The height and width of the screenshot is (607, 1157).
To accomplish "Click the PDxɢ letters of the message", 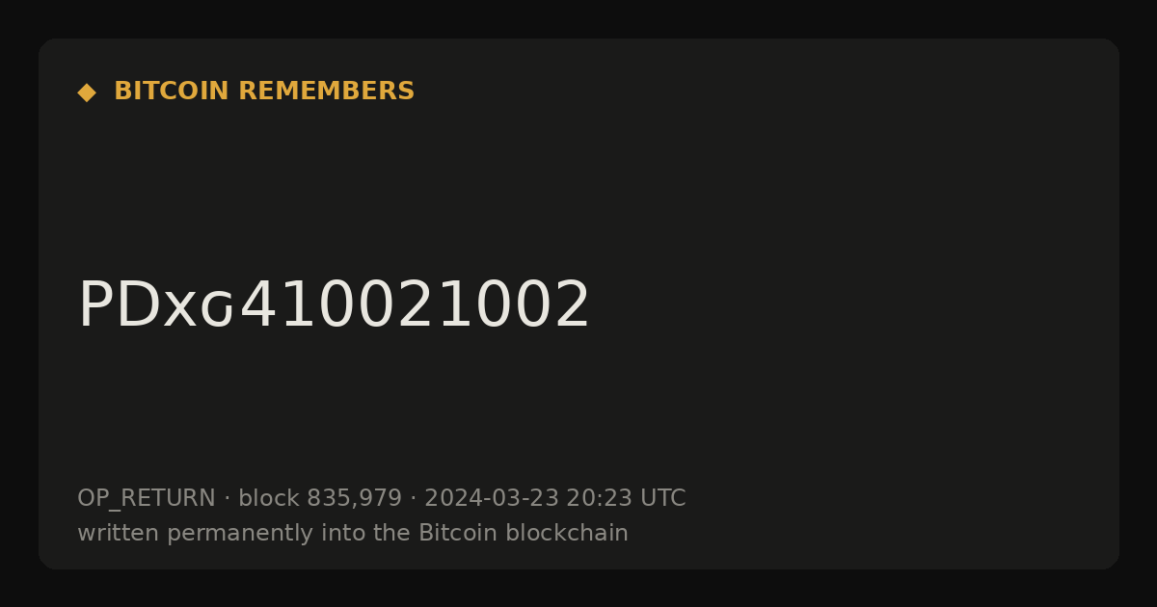I will tap(156, 305).
